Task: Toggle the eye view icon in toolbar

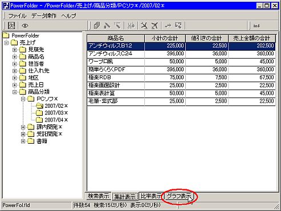Action: click(x=25, y=26)
